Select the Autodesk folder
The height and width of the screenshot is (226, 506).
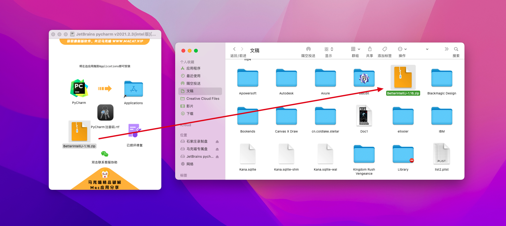point(286,78)
